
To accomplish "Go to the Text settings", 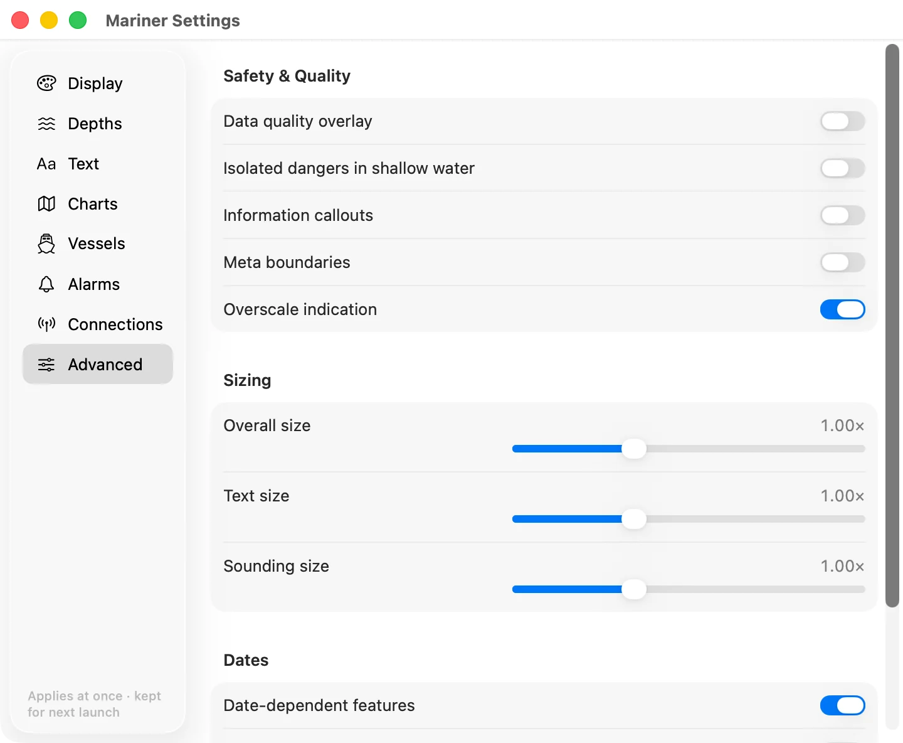I will [x=98, y=164].
